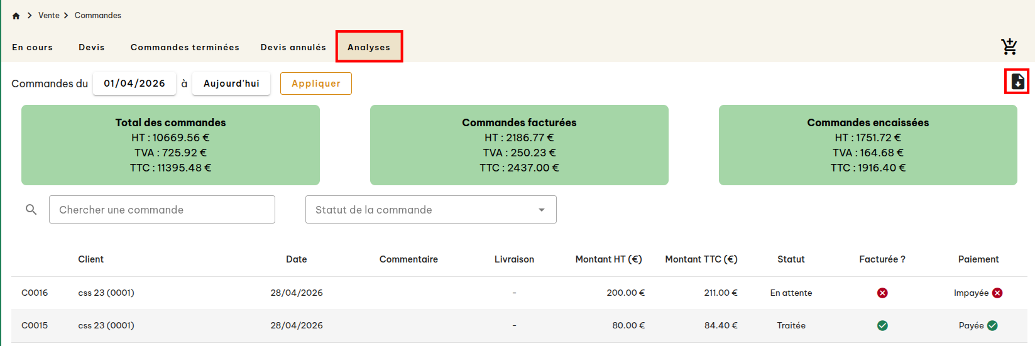Click red unbilled icon for C0016

[x=882, y=293]
